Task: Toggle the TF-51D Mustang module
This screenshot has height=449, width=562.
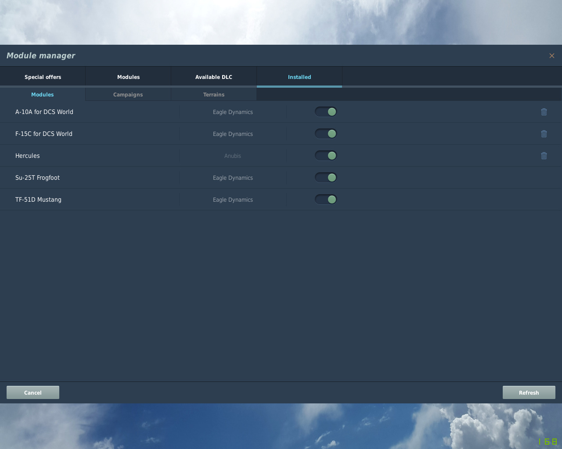Action: (326, 200)
